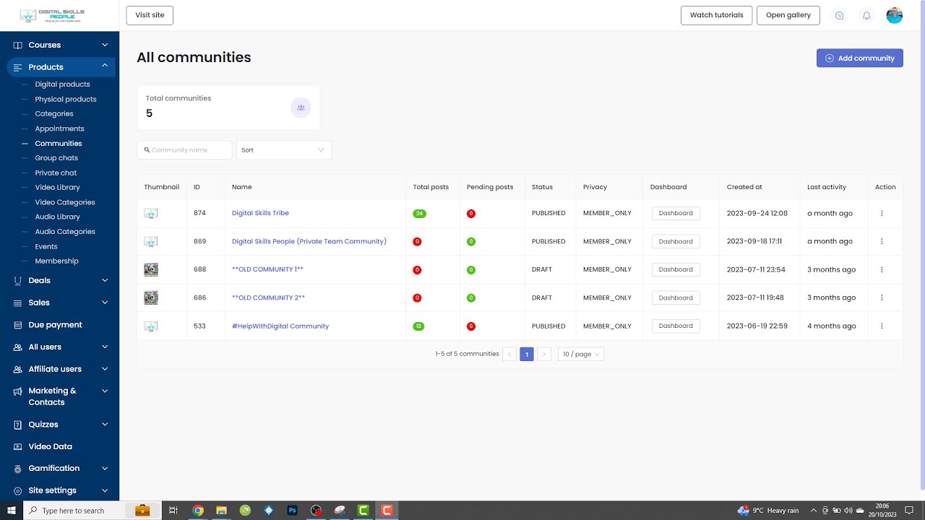This screenshot has height=520, width=925.
Task: Expand the All users menu chevron
Action: (105, 347)
